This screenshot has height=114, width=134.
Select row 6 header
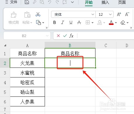(x=5, y=102)
